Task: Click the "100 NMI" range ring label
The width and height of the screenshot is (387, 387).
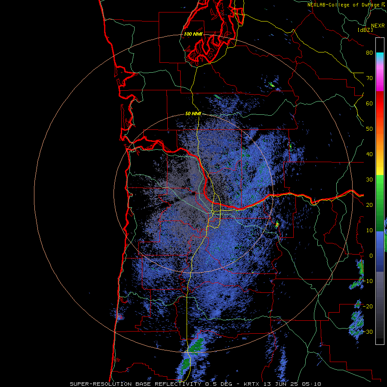Action: (193, 34)
